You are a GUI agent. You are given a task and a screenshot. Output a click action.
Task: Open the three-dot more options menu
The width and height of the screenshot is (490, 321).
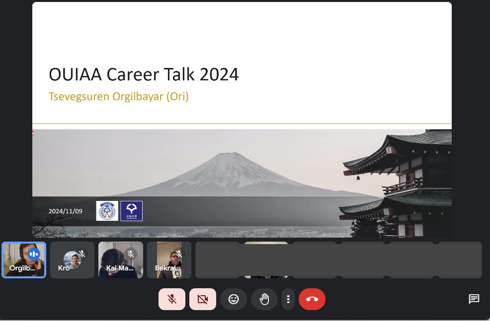[288, 299]
